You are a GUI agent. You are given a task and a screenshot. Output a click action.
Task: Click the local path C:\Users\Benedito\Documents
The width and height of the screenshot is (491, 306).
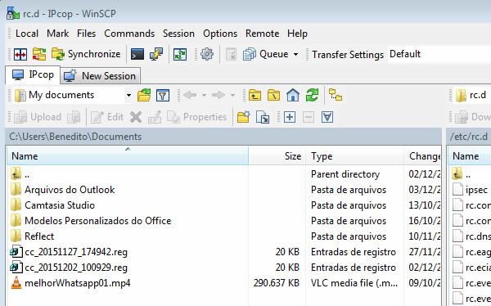(75, 137)
